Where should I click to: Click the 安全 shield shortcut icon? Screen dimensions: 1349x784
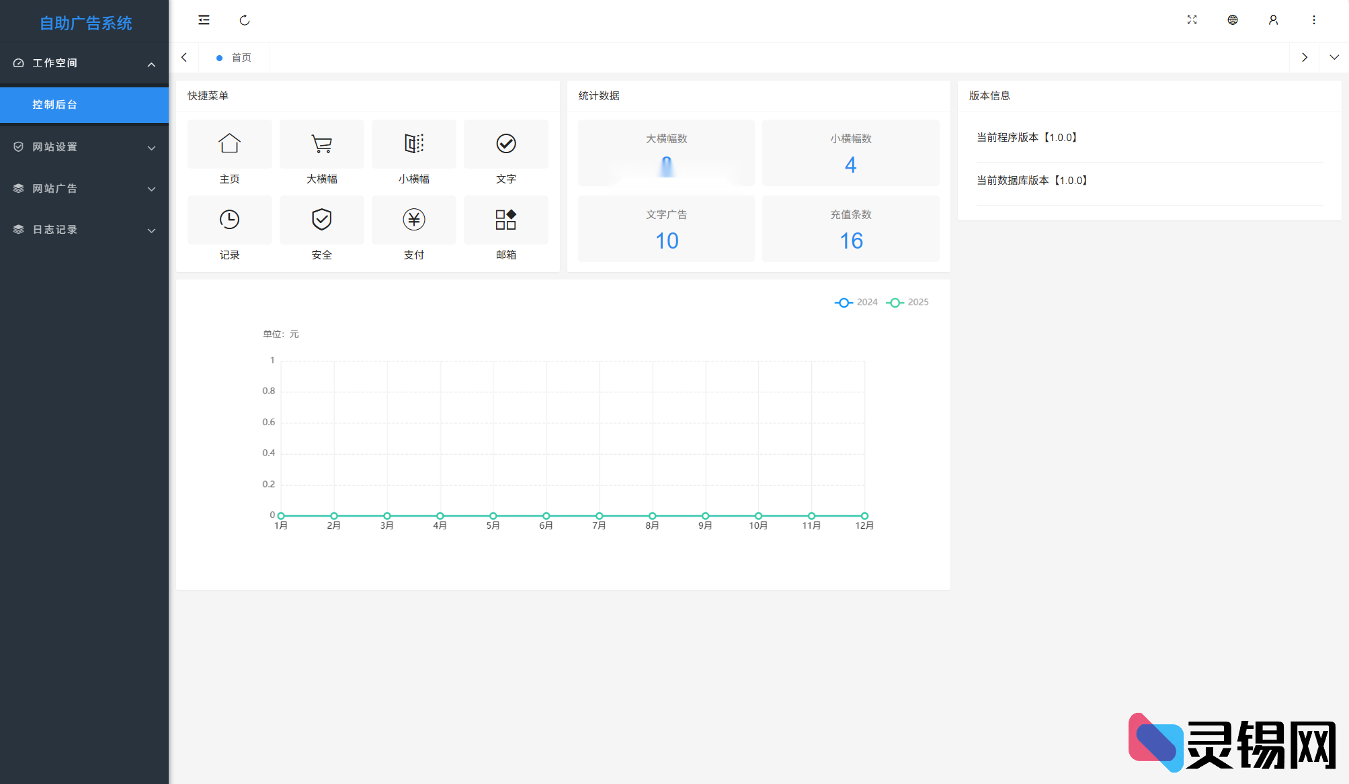click(x=321, y=220)
